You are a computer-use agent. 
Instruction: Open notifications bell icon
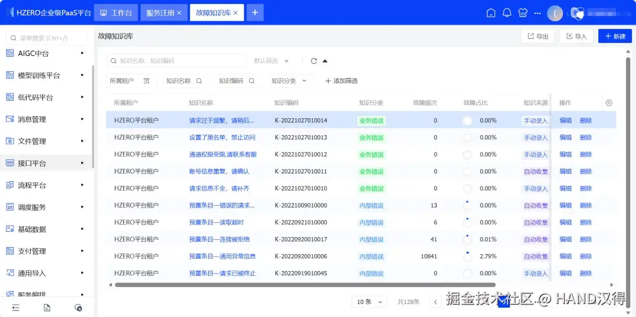coord(507,13)
